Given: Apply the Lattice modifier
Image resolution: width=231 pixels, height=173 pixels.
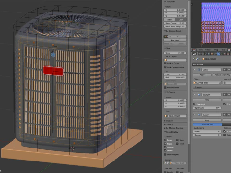Looking at the screenshot, I should [x=202, y=75].
